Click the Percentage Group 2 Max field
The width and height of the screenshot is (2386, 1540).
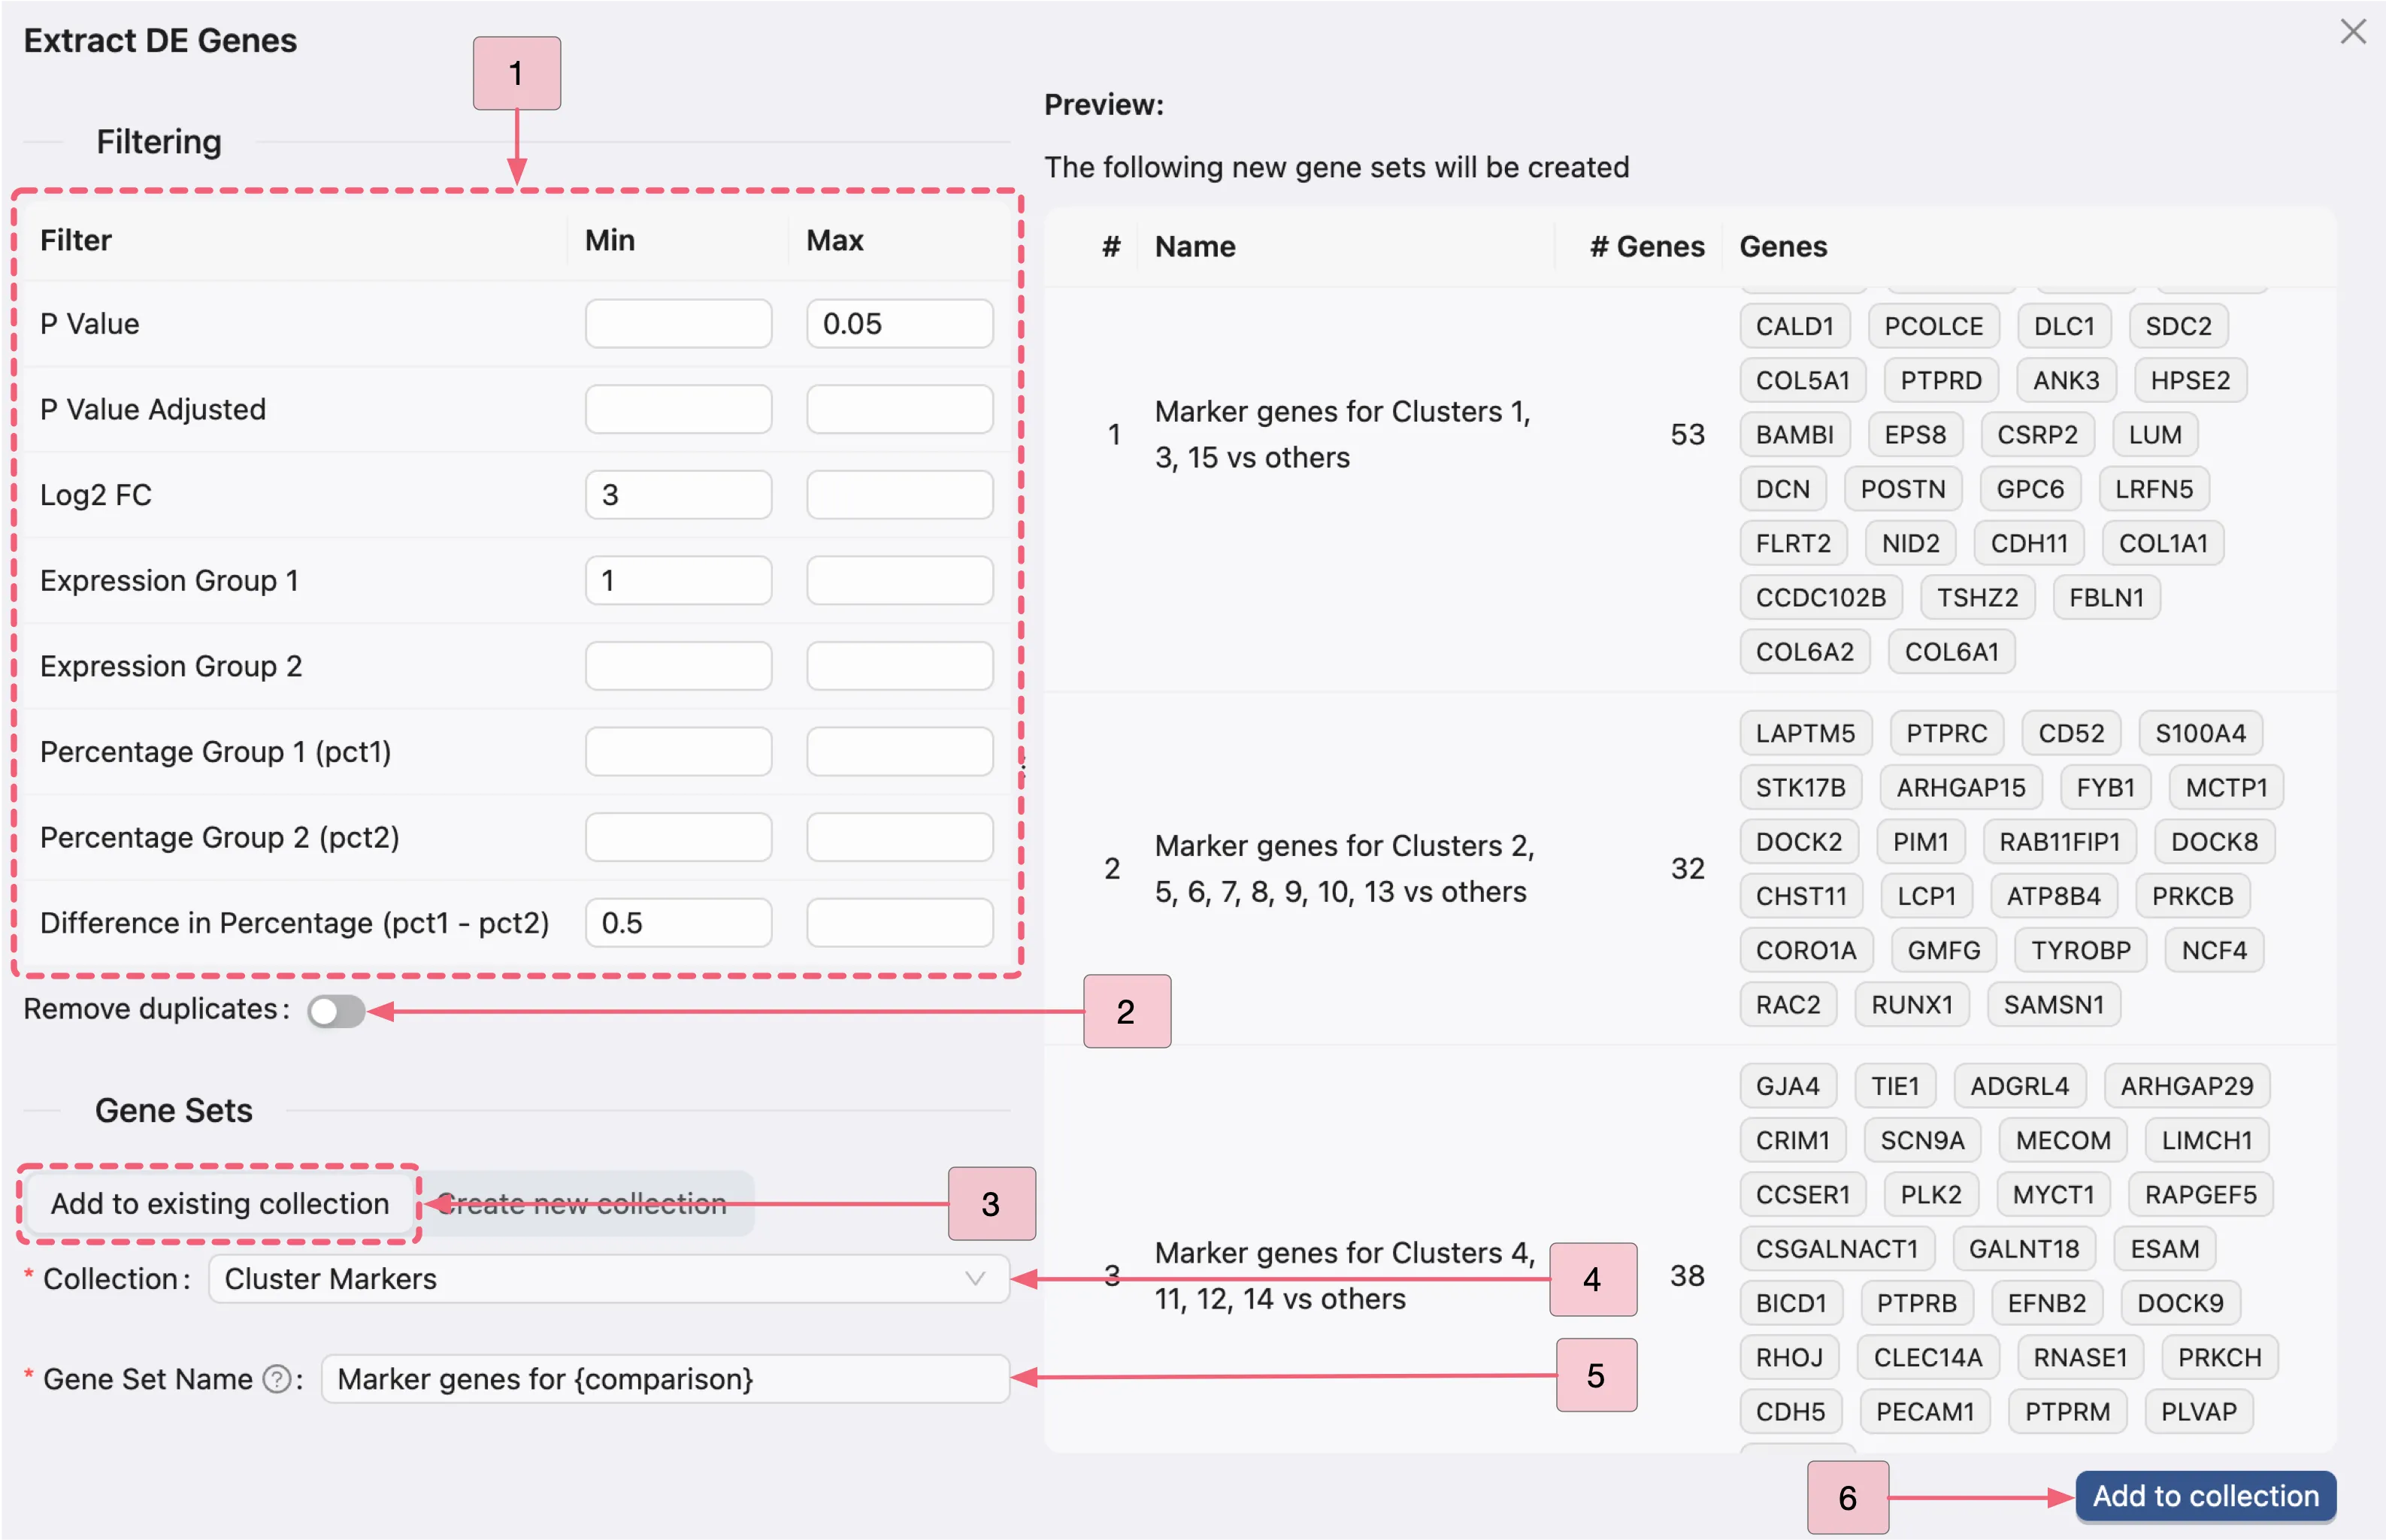click(898, 837)
